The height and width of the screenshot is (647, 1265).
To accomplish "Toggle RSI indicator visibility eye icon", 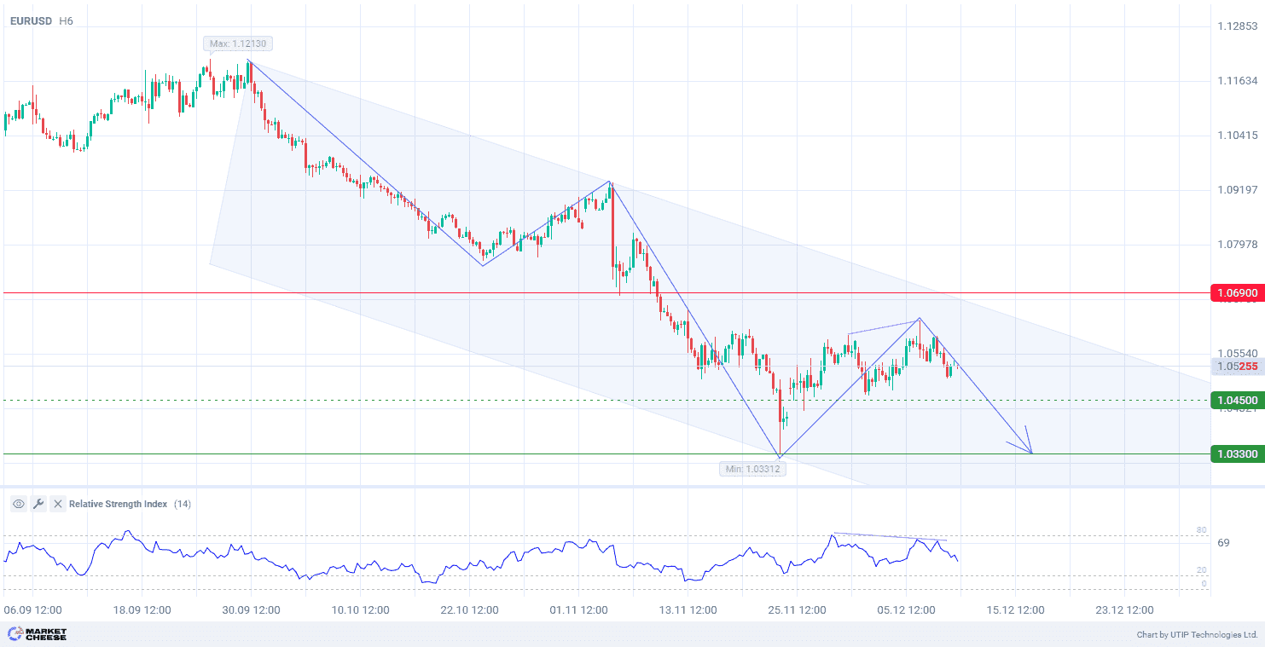I will (x=19, y=504).
